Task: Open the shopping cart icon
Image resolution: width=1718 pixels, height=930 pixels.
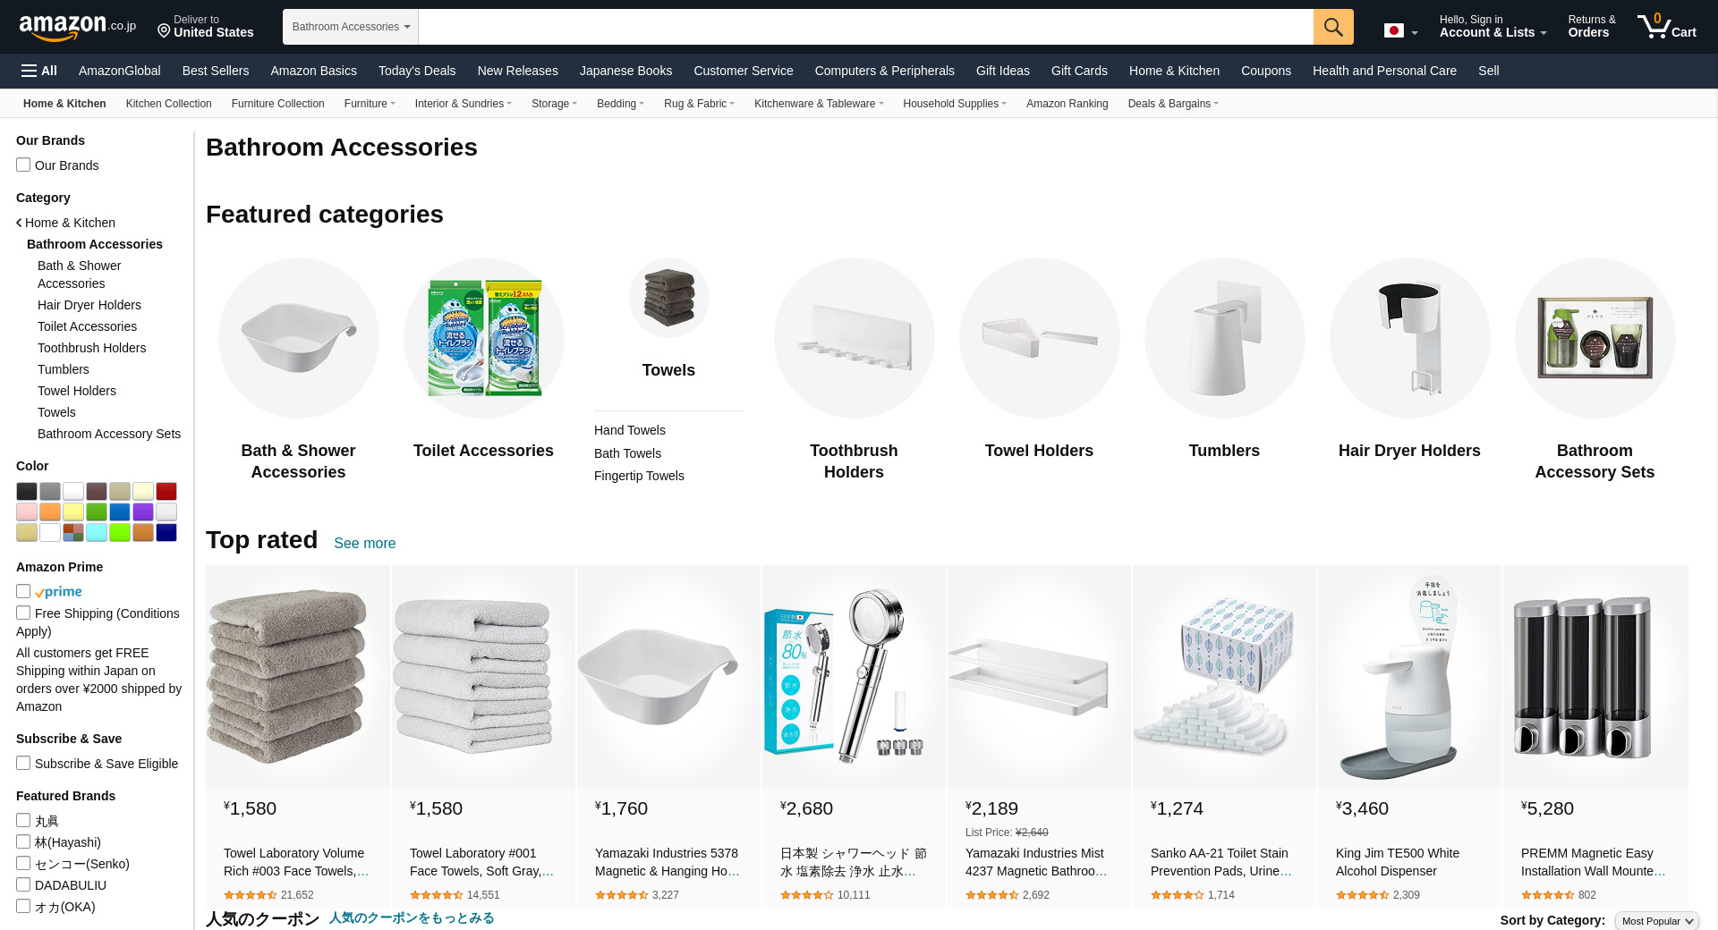Action: (1666, 26)
